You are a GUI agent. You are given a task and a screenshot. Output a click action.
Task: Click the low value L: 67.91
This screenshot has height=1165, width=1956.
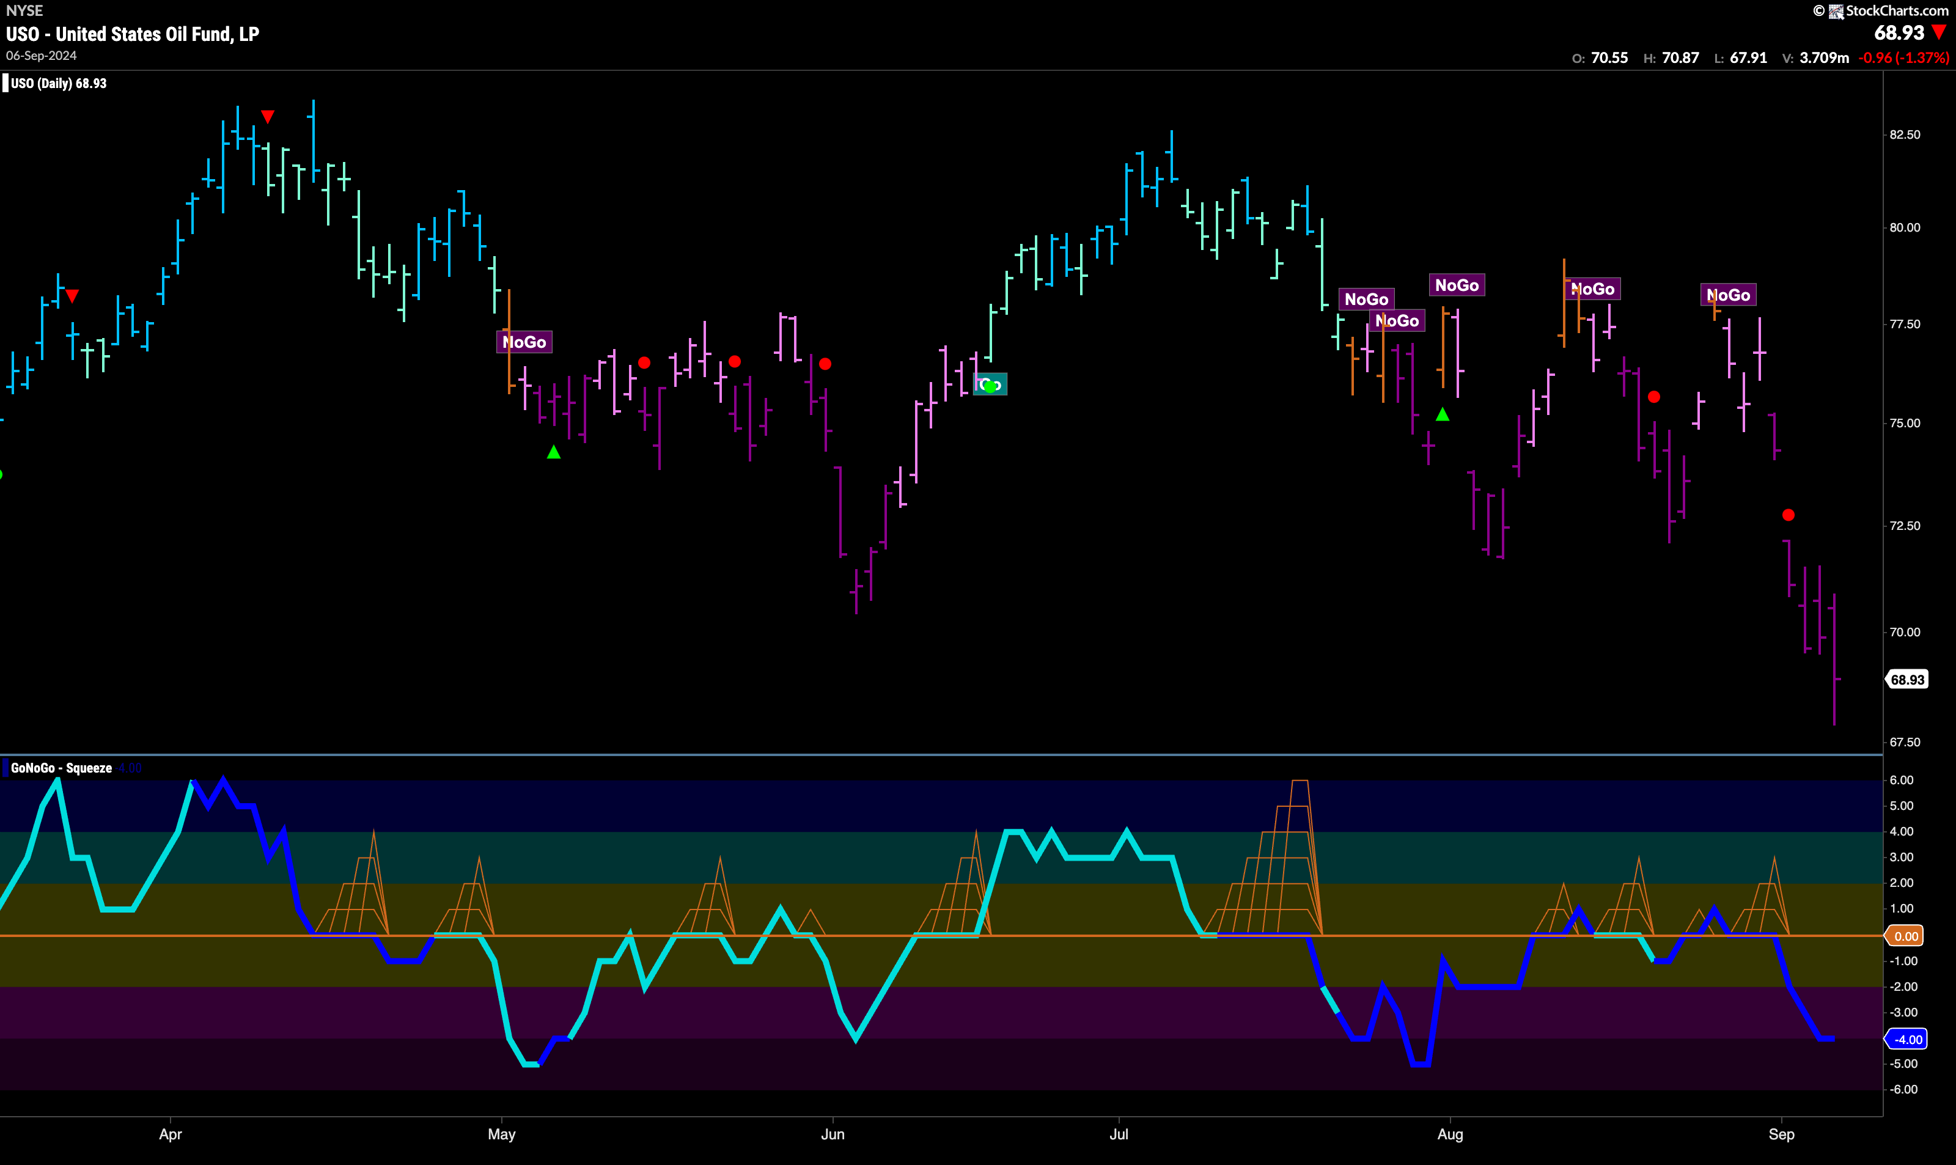[x=1740, y=58]
